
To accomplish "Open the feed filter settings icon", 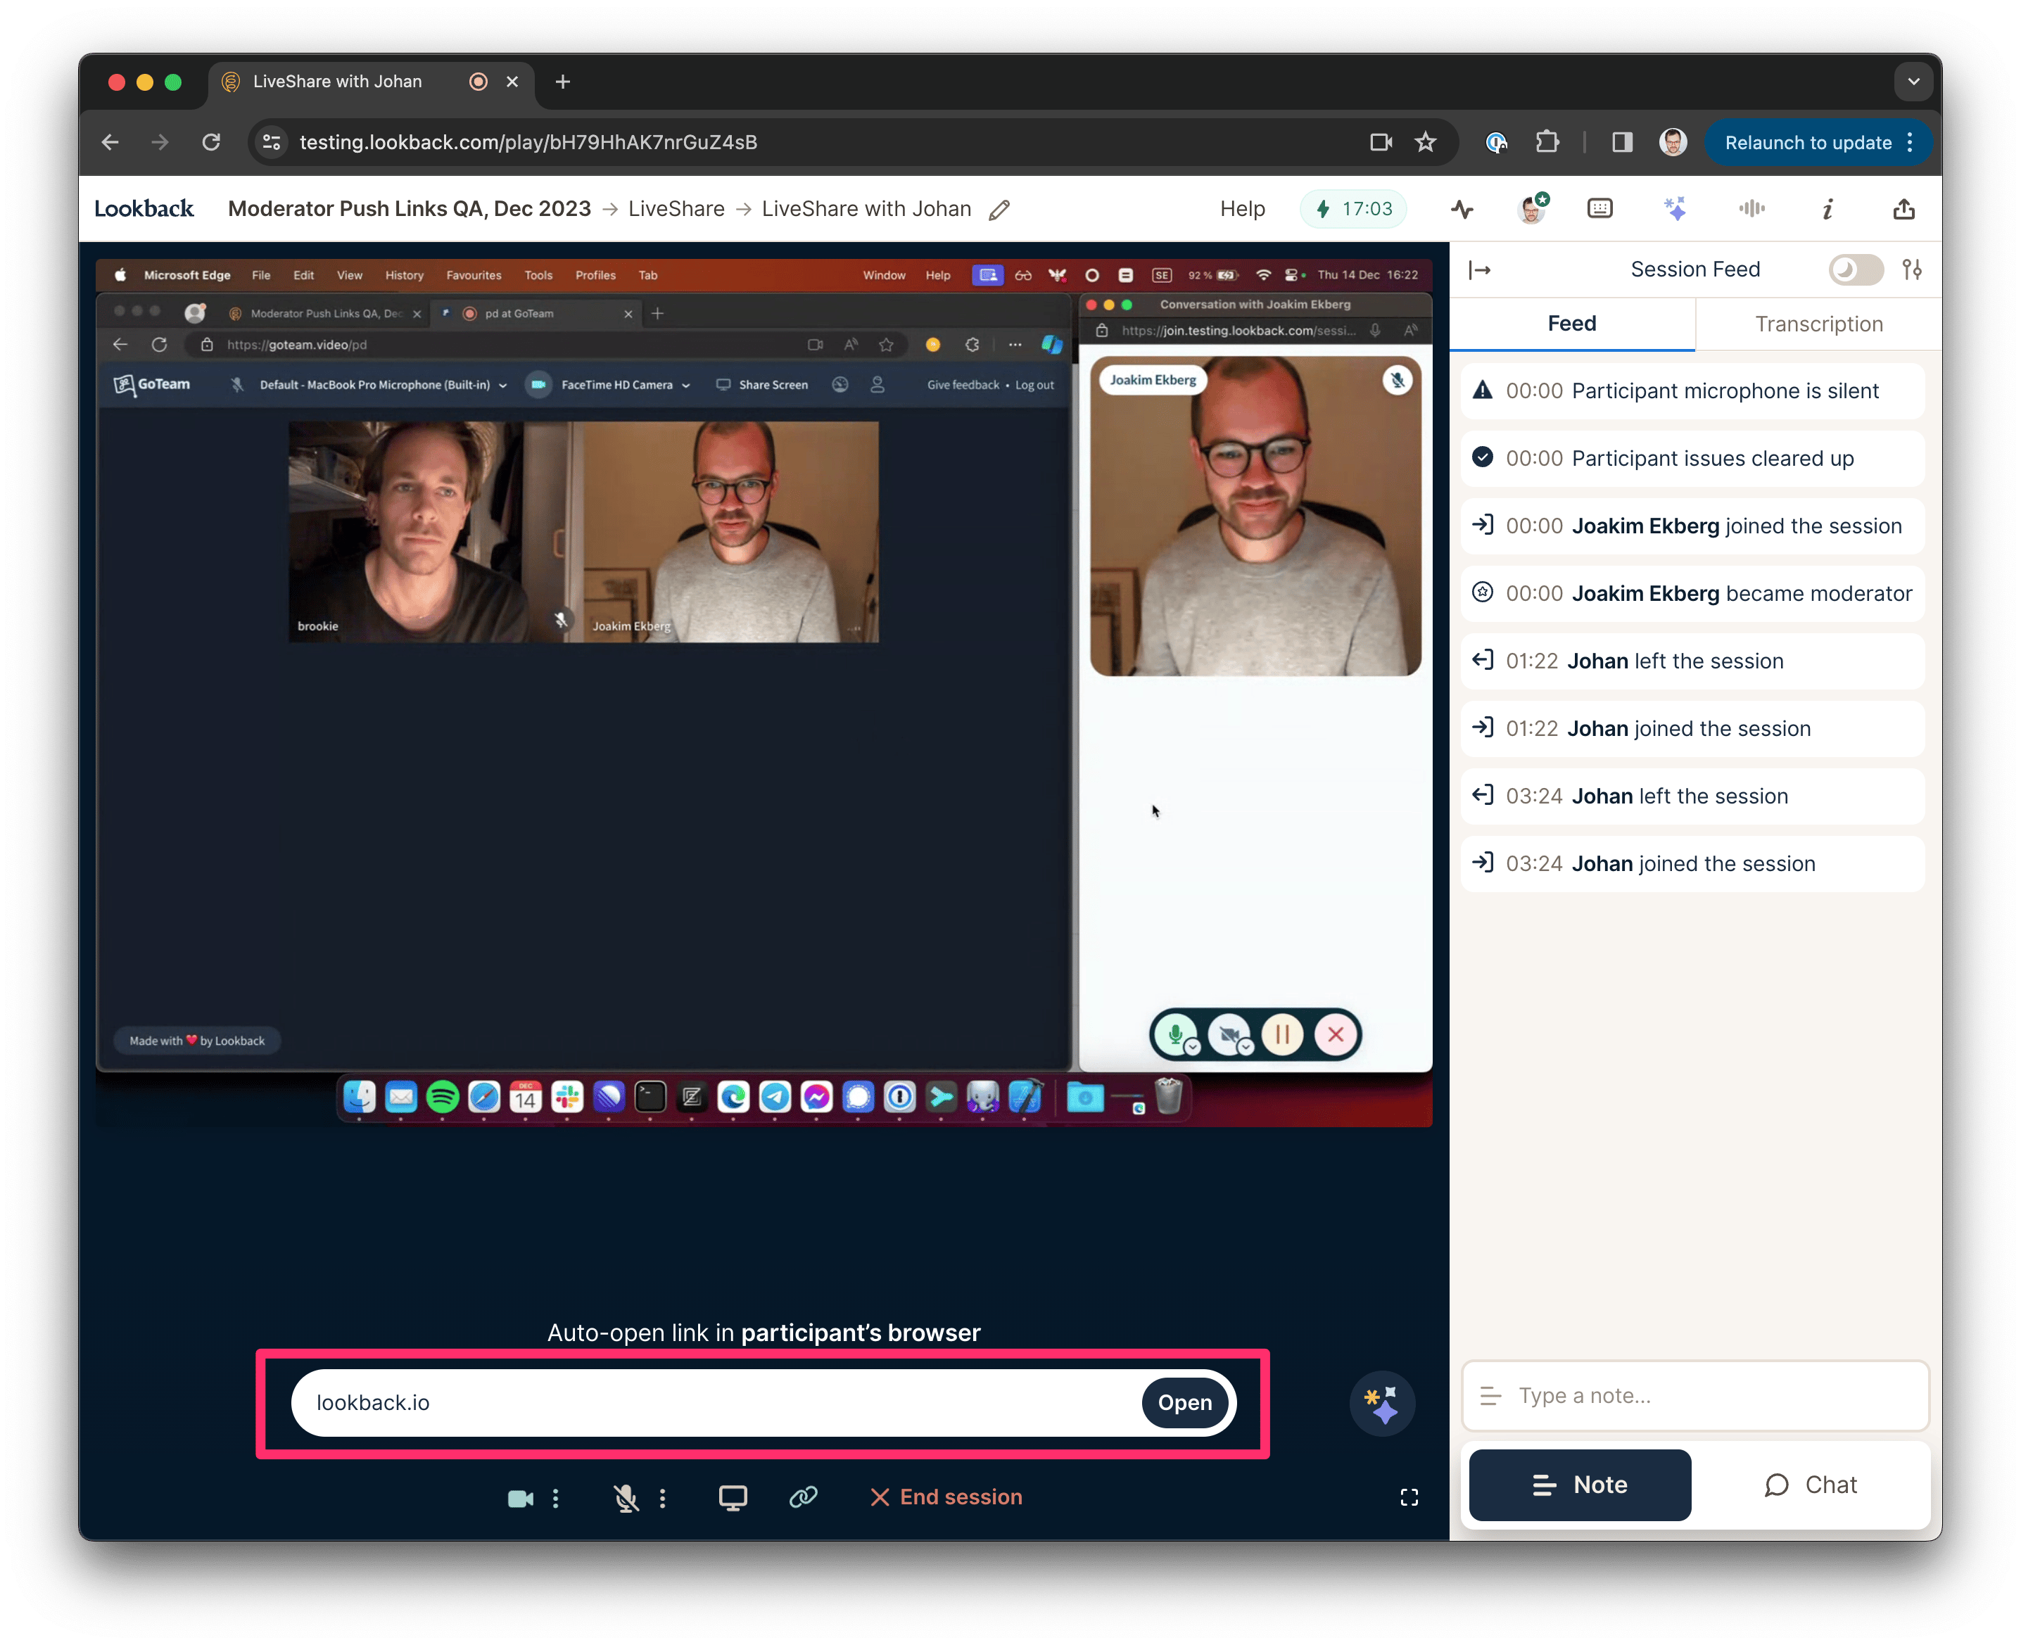I will click(x=1912, y=270).
